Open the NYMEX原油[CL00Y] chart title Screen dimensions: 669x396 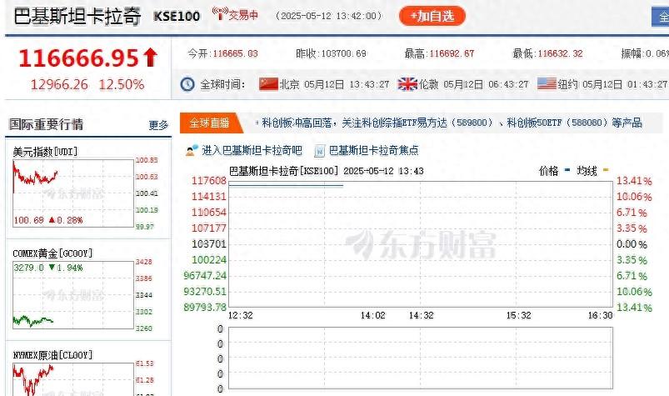click(x=52, y=355)
